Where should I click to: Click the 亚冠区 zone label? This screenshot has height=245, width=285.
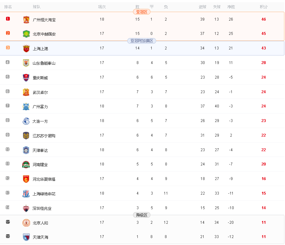coord(142,12)
